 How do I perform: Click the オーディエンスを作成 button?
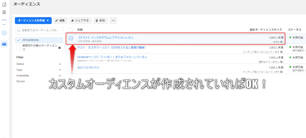click(33, 21)
